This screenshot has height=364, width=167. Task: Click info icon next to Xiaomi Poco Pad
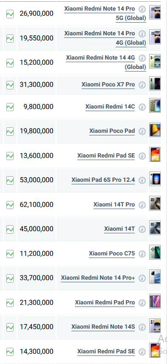(x=142, y=132)
